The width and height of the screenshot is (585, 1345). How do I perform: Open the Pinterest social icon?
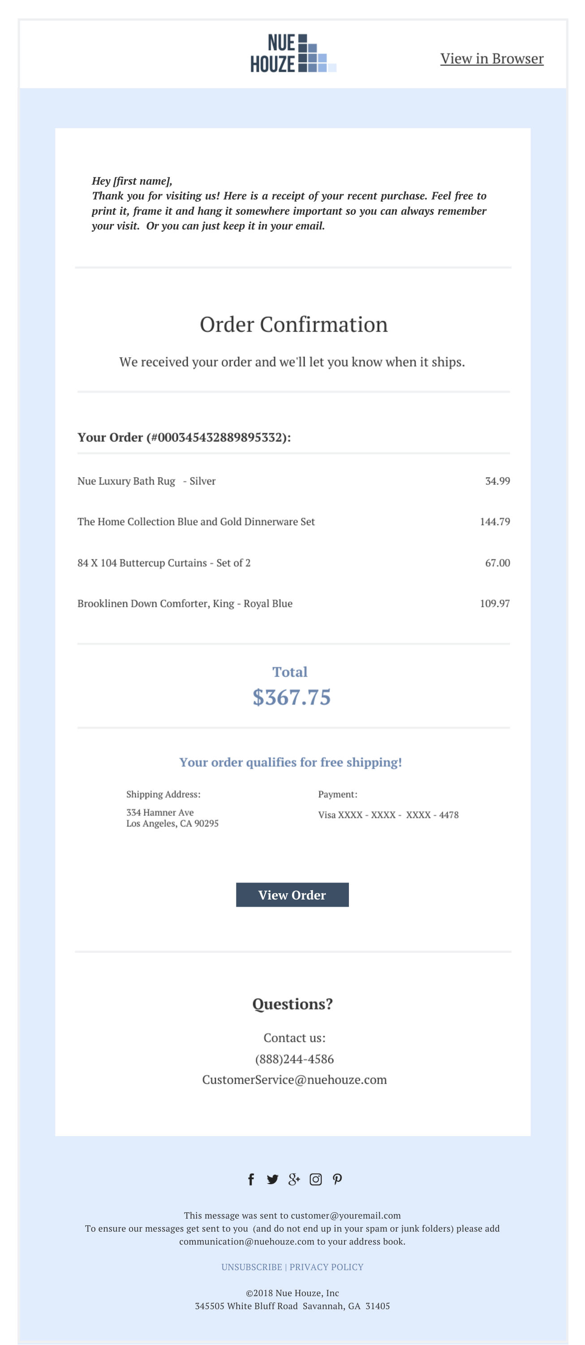point(337,1179)
